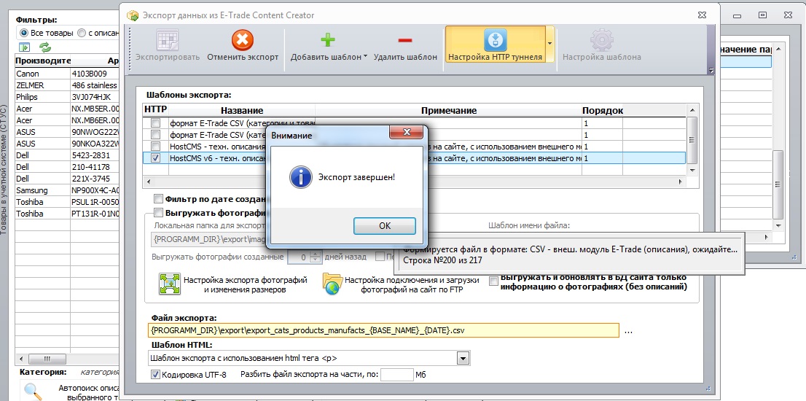Click the Название column header

coord(242,111)
